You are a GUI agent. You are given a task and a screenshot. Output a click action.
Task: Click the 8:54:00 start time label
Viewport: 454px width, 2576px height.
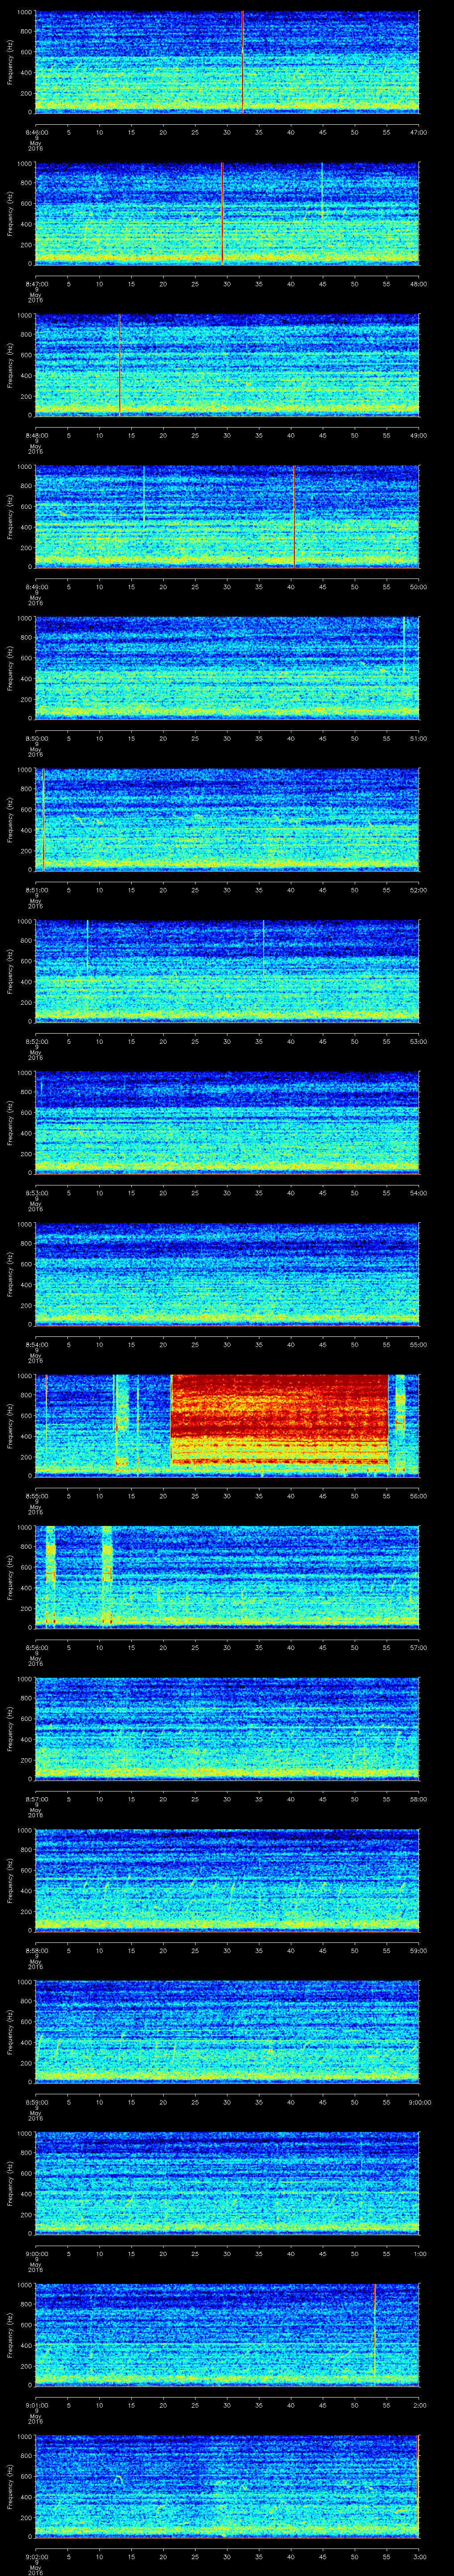tap(36, 1344)
